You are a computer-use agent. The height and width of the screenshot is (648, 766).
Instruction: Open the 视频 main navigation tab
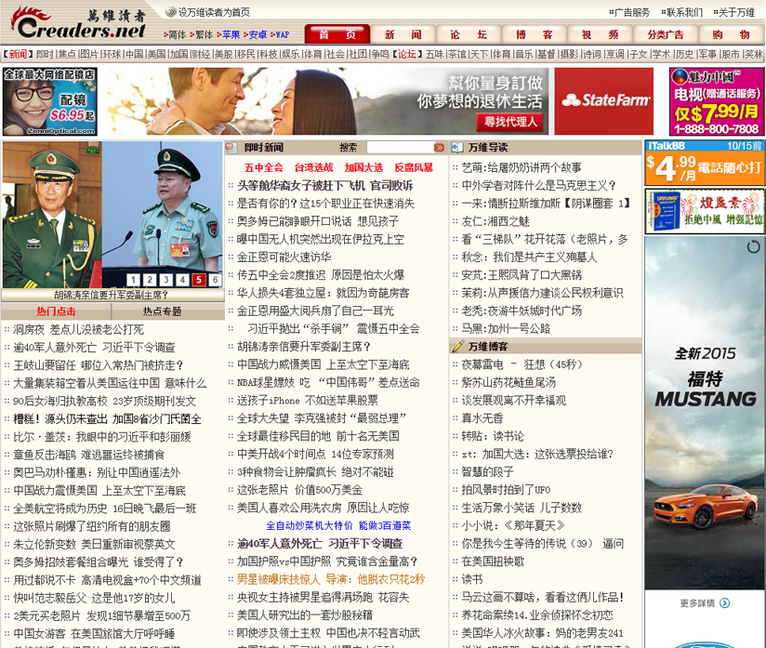600,34
